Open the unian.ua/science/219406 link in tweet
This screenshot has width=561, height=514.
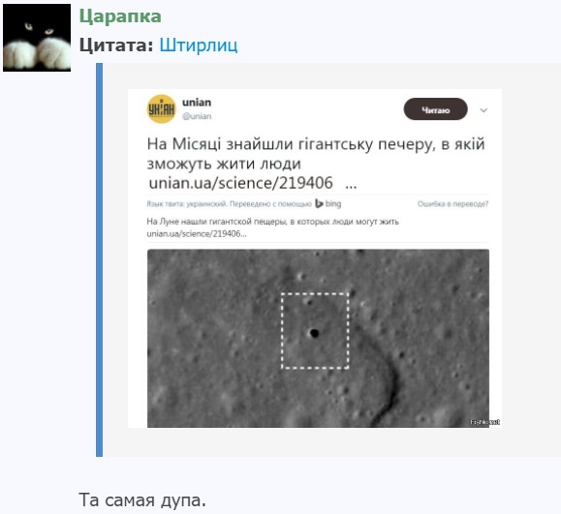[x=241, y=183]
